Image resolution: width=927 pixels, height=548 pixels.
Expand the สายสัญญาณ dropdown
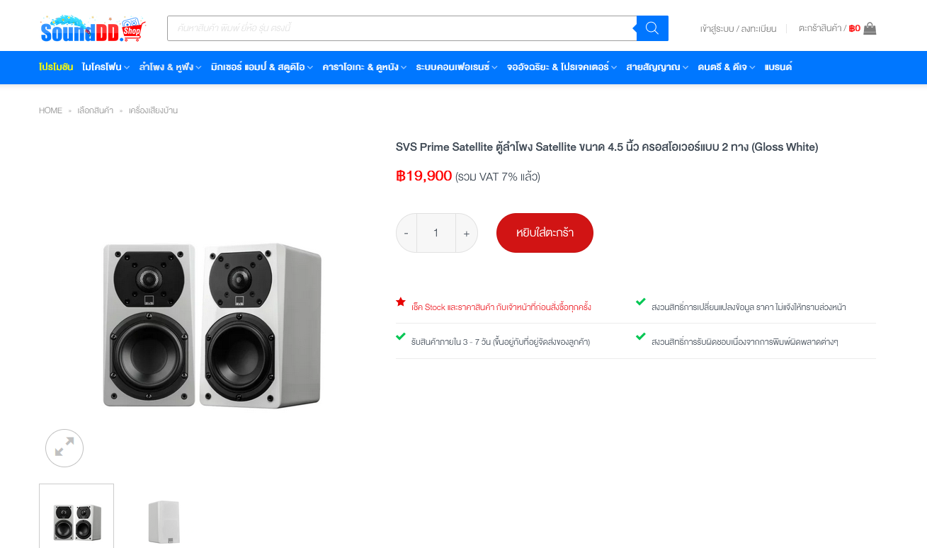click(657, 67)
